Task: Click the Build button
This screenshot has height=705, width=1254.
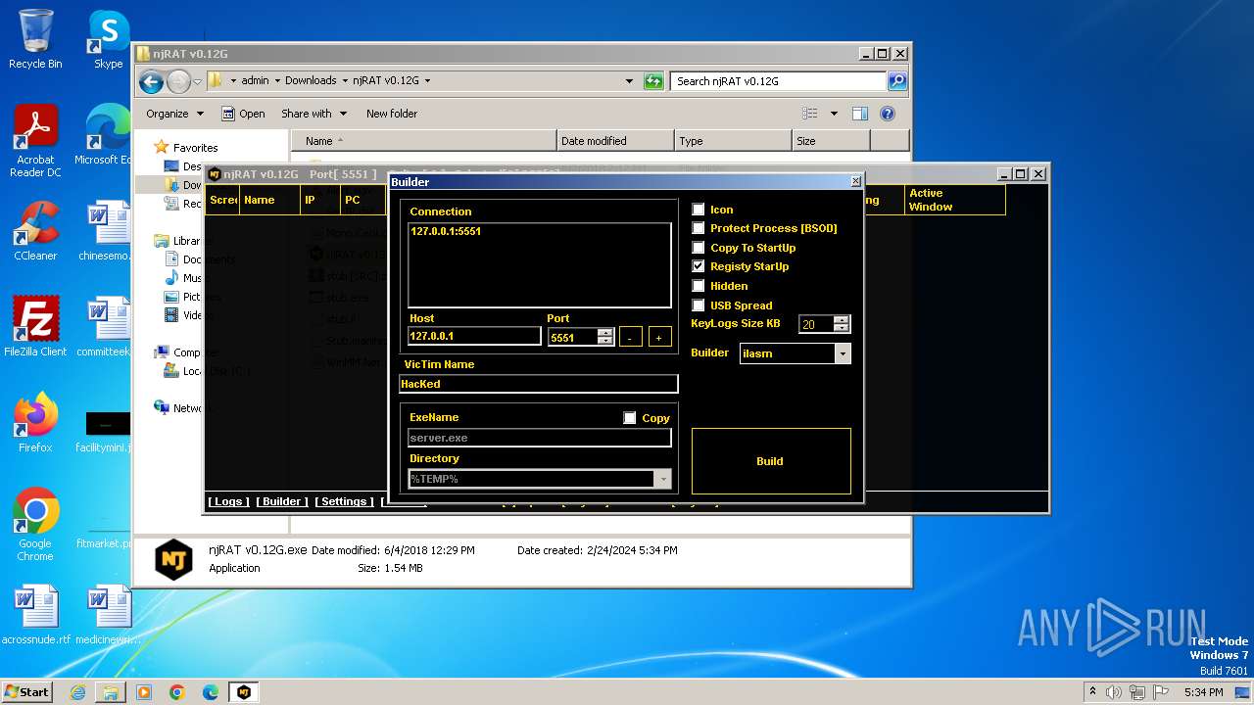Action: pos(771,461)
